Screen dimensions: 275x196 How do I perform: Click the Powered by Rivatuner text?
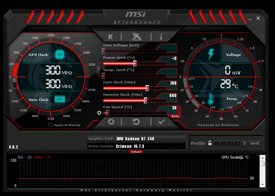[218, 125]
